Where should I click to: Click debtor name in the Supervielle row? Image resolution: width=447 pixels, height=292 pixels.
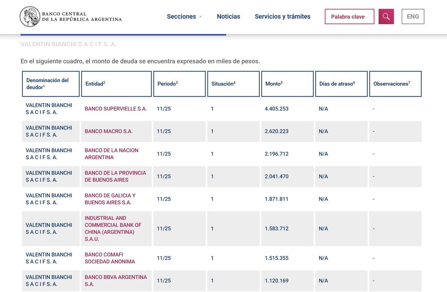pyautogui.click(x=49, y=109)
